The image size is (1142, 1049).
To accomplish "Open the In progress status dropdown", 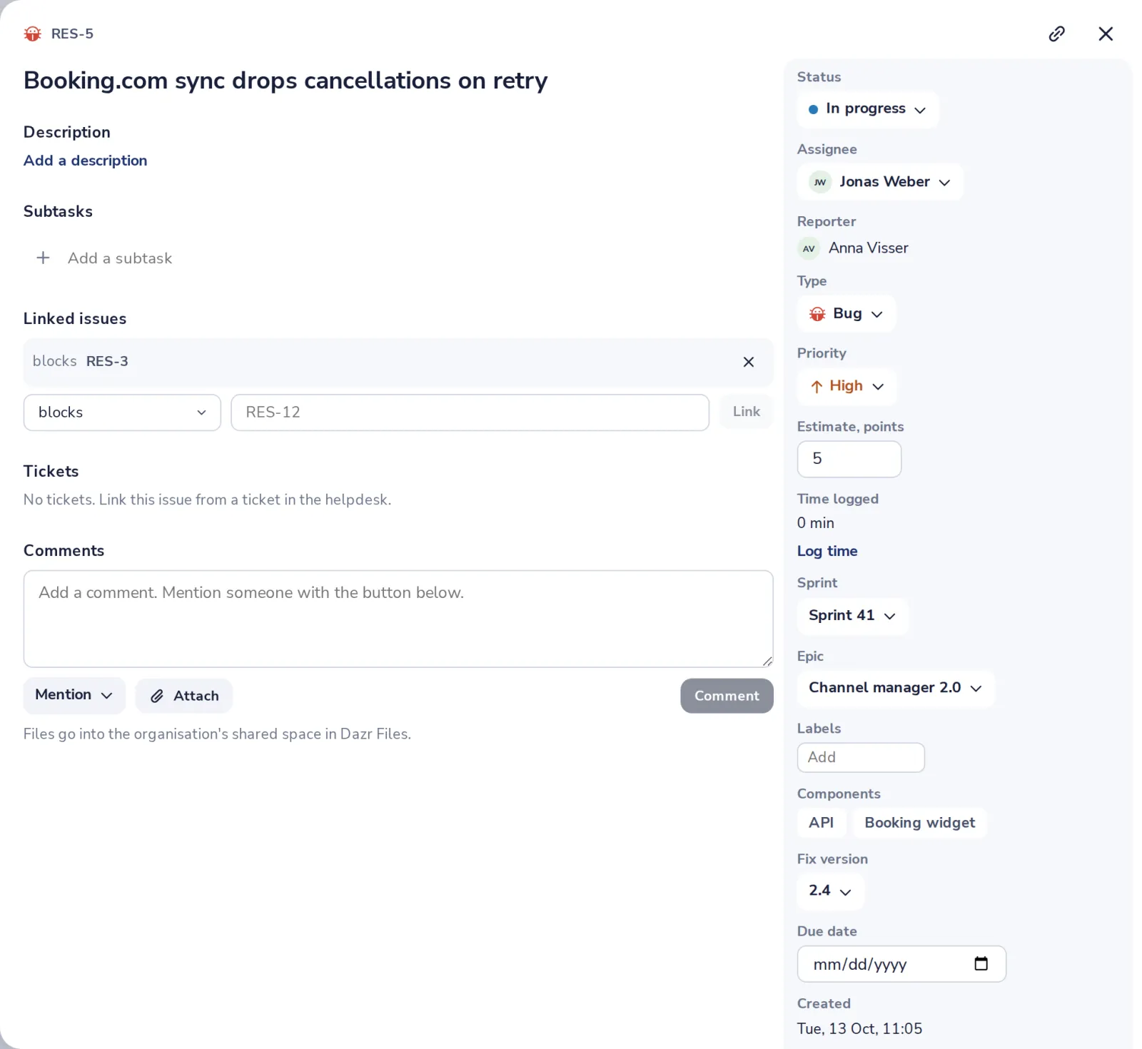I will click(x=867, y=109).
